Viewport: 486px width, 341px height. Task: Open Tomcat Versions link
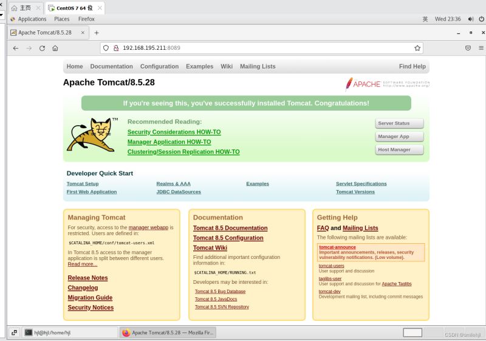point(355,192)
